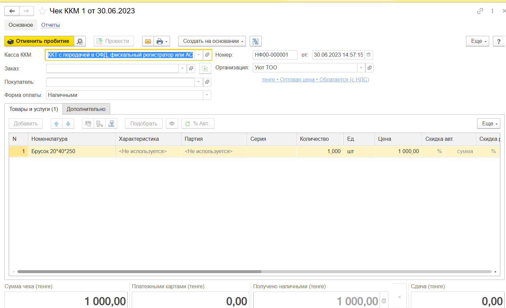Viewport: 506px width, 308px height.
Task: Click the envelope email icon in toolbar
Action: (148, 41)
